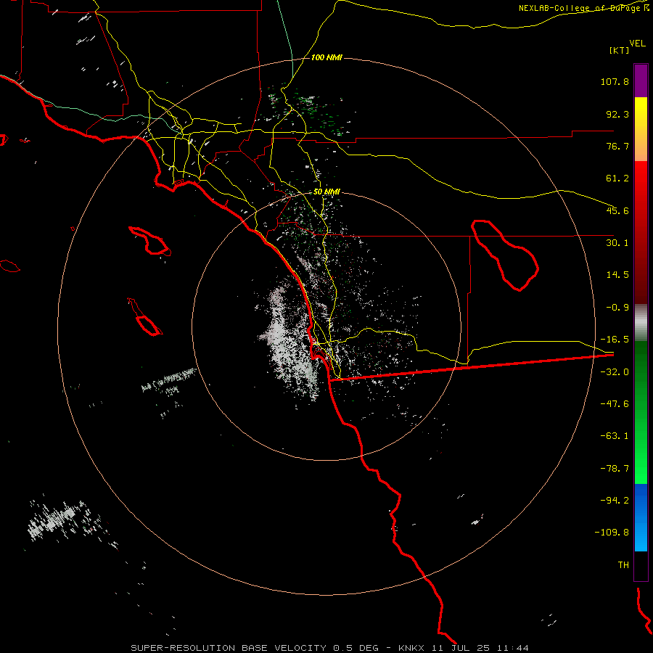Click the 50 NMI range ring label
The width and height of the screenshot is (653, 653).
[326, 192]
